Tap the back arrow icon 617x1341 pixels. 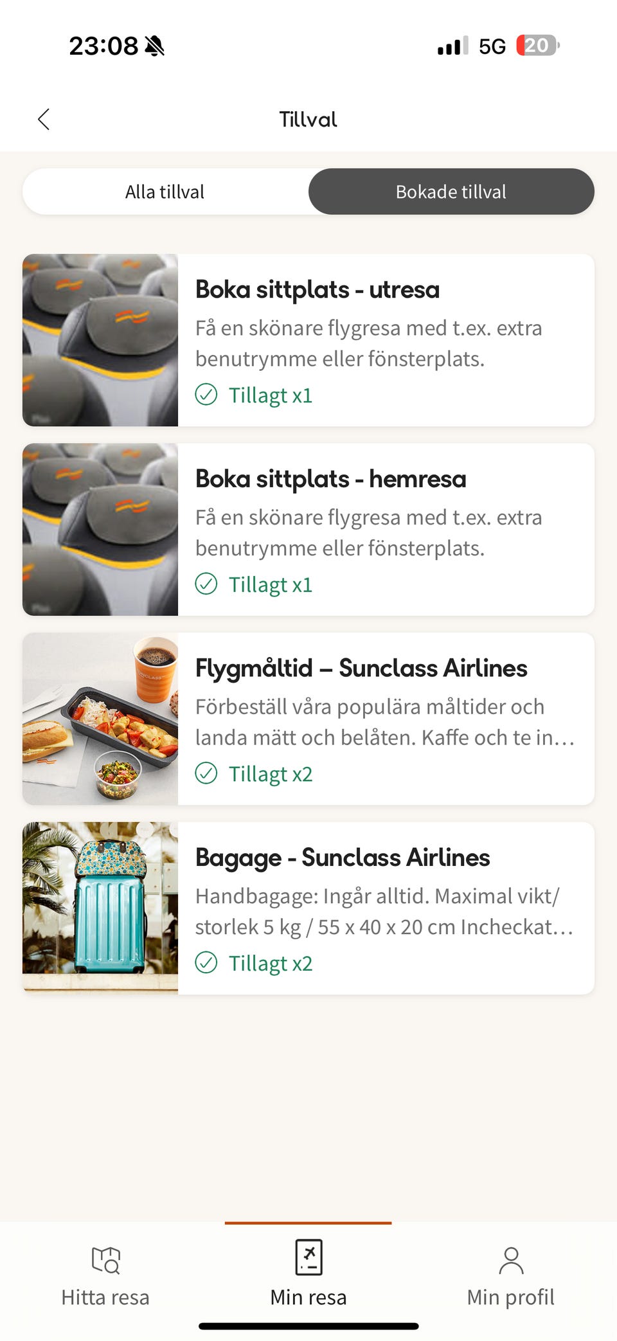44,119
